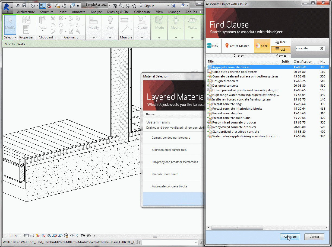Select In situ reinforced concrete framing system

click(267, 99)
